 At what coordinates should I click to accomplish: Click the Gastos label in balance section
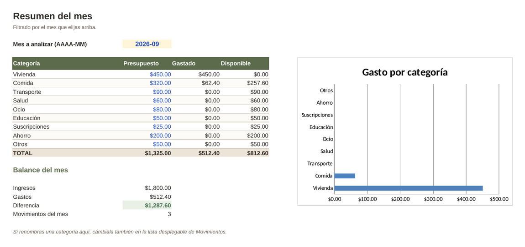(22, 197)
